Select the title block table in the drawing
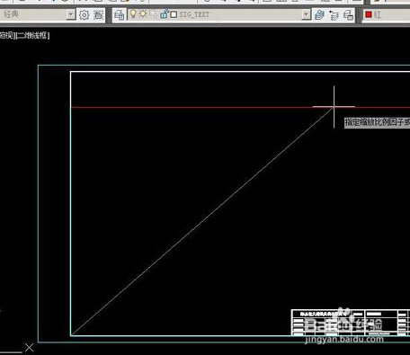The height and width of the screenshot is (355, 410). (x=351, y=323)
